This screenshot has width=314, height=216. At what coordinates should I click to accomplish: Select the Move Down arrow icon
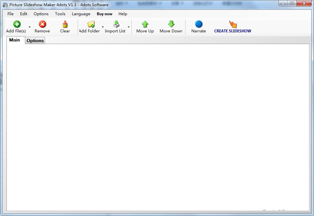click(171, 24)
